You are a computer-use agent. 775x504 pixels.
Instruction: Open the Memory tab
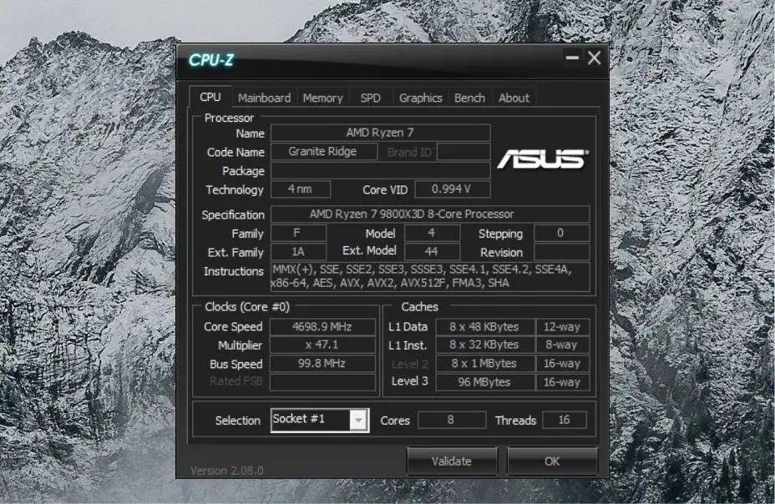coord(322,98)
